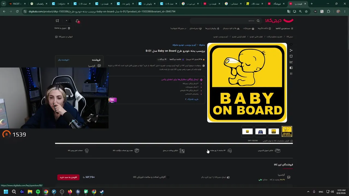Select the blue car thumbnail

[x=260, y=131]
